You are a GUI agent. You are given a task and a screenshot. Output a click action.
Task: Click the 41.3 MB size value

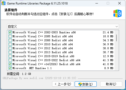[x=108, y=60]
